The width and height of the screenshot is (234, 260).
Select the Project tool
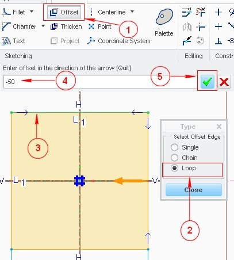pyautogui.click(x=65, y=41)
